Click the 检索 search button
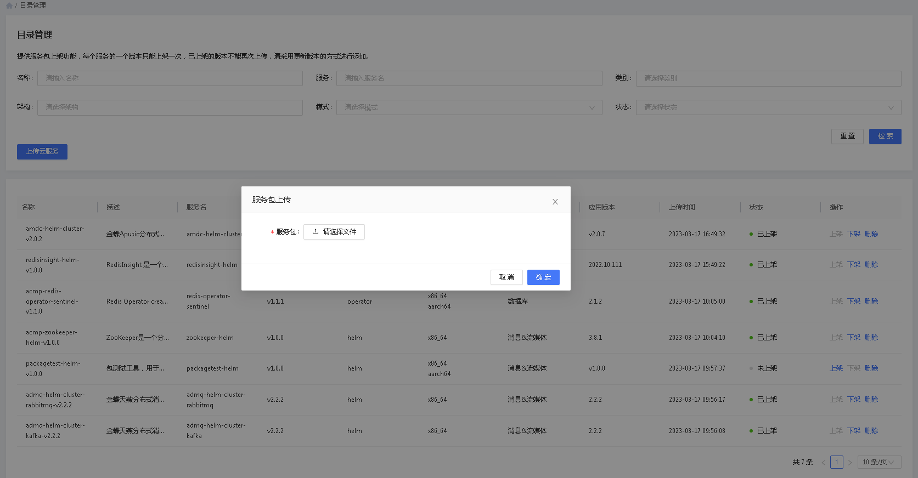 coord(885,136)
